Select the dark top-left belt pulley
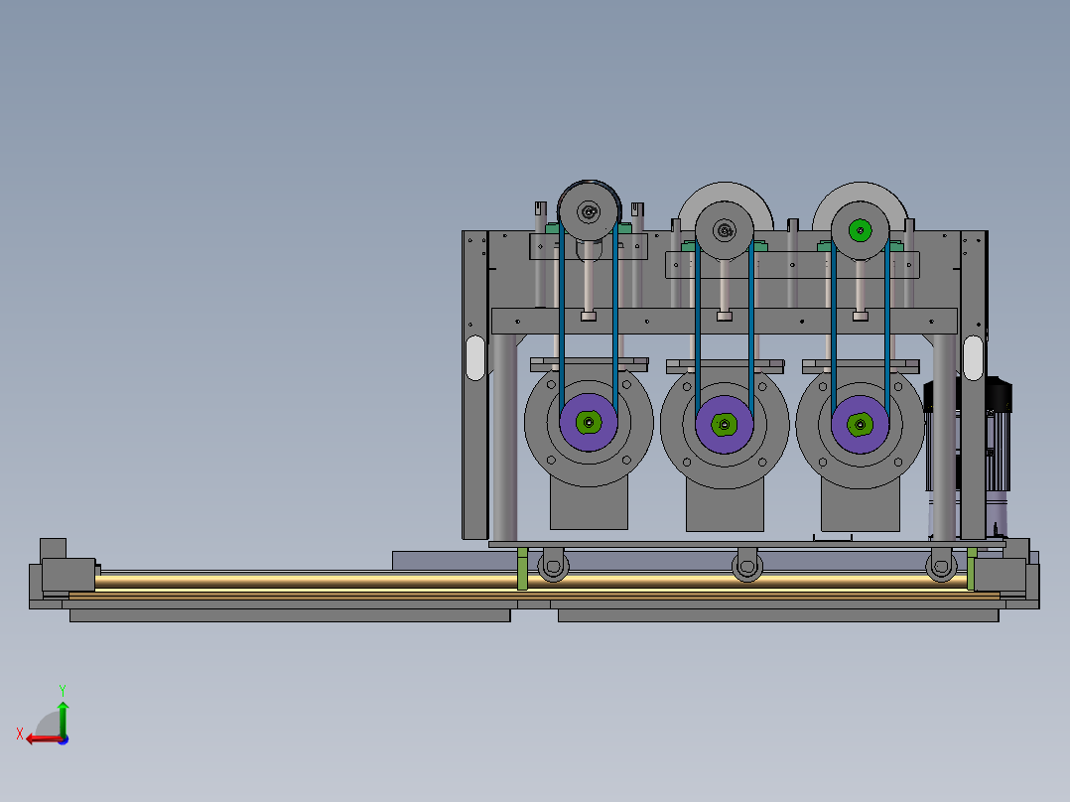1070x802 pixels. (589, 210)
